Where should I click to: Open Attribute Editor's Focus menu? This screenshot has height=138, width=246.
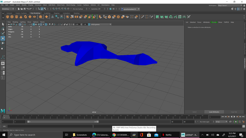tap(199, 22)
